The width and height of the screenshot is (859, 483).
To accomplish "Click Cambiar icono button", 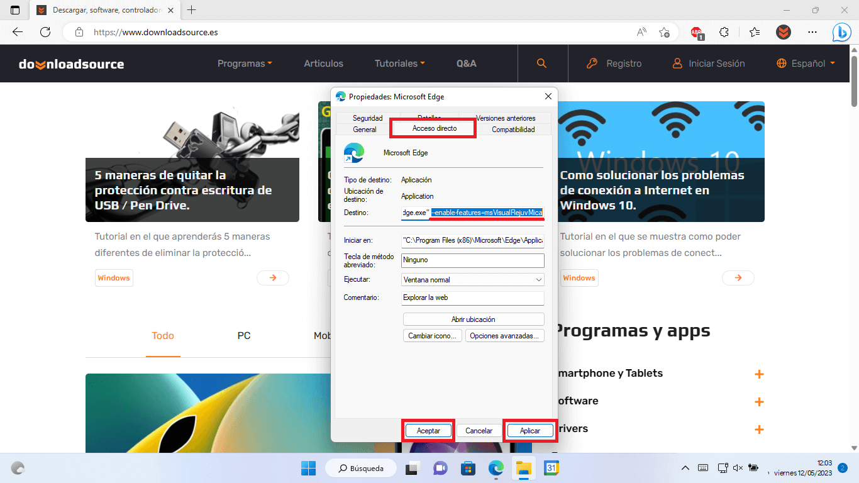I will (x=433, y=336).
